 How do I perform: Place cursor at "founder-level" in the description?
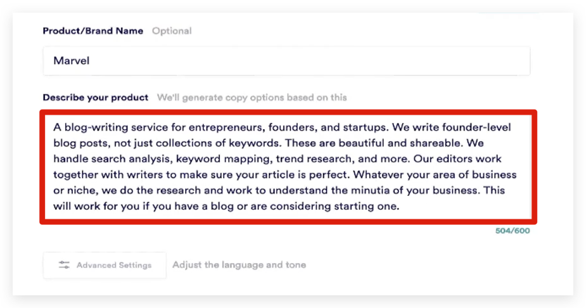[x=476, y=127]
